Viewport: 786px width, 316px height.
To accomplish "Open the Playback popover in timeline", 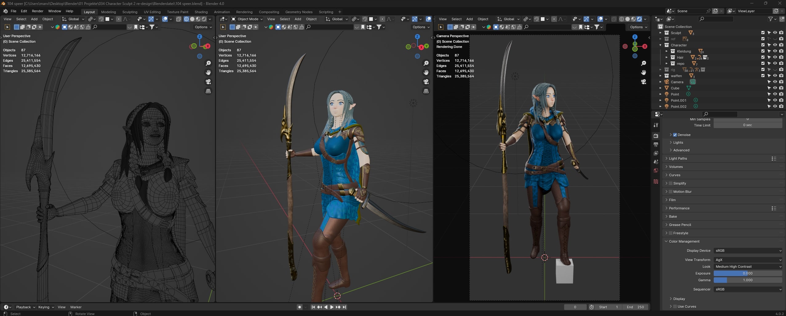I will (x=25, y=307).
